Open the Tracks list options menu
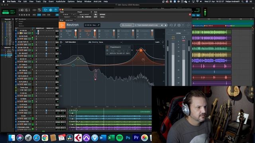Image resolution: width=255 pixels, height=143 pixels. 13,19
